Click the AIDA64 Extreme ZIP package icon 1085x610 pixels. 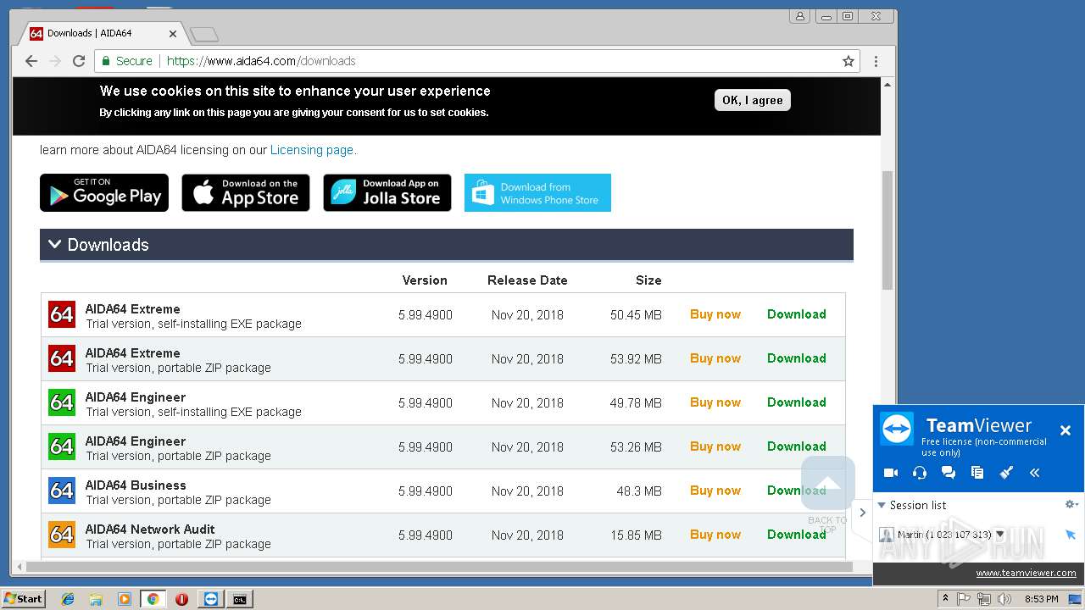pyautogui.click(x=62, y=359)
